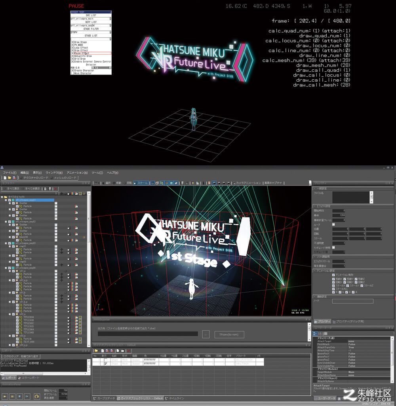Collapse 一般設定 section in properties
396x406 pixels.
pyautogui.click(x=315, y=188)
